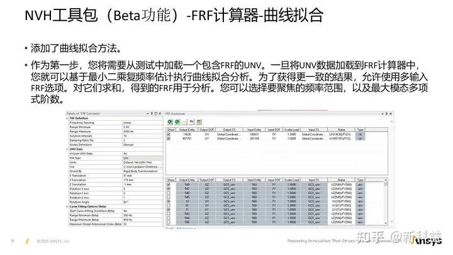Uncheck Show for output entity 547
453x255 pixels.
click(x=169, y=188)
